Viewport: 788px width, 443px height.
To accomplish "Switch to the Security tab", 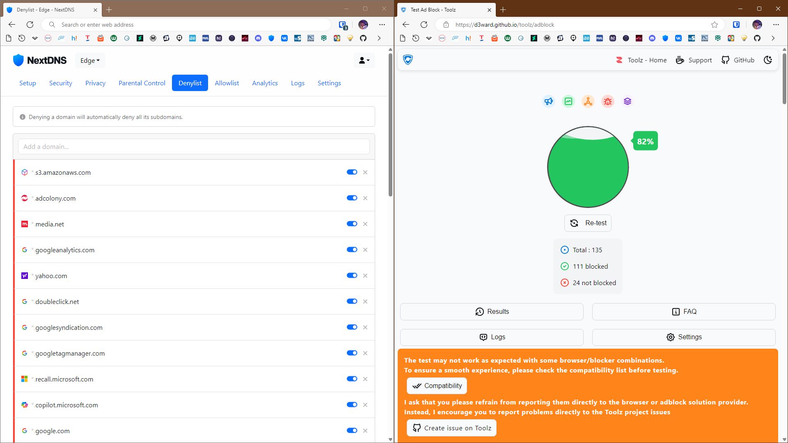I will [61, 83].
